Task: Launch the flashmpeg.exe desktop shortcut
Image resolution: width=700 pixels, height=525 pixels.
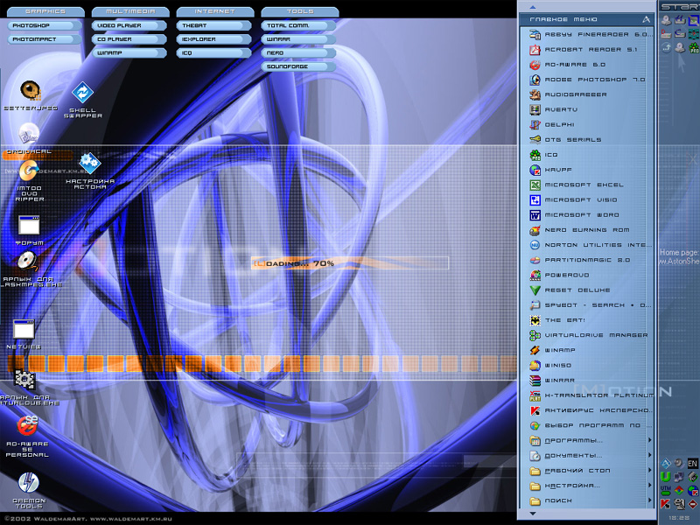Action: [28, 262]
